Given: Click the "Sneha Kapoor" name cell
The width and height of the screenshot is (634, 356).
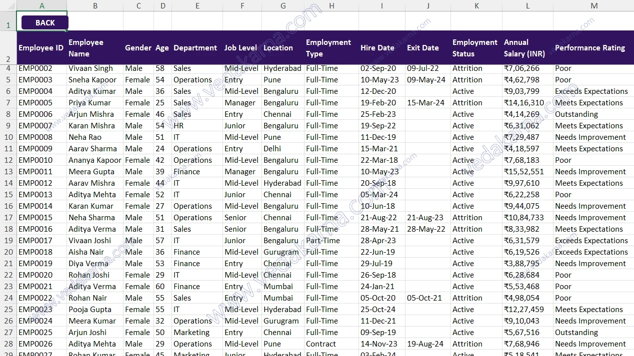Looking at the screenshot, I should [95, 80].
